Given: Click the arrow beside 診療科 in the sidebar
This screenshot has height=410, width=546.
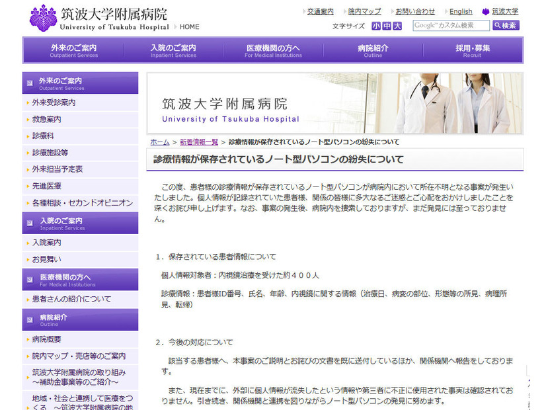Looking at the screenshot, I should (28, 136).
